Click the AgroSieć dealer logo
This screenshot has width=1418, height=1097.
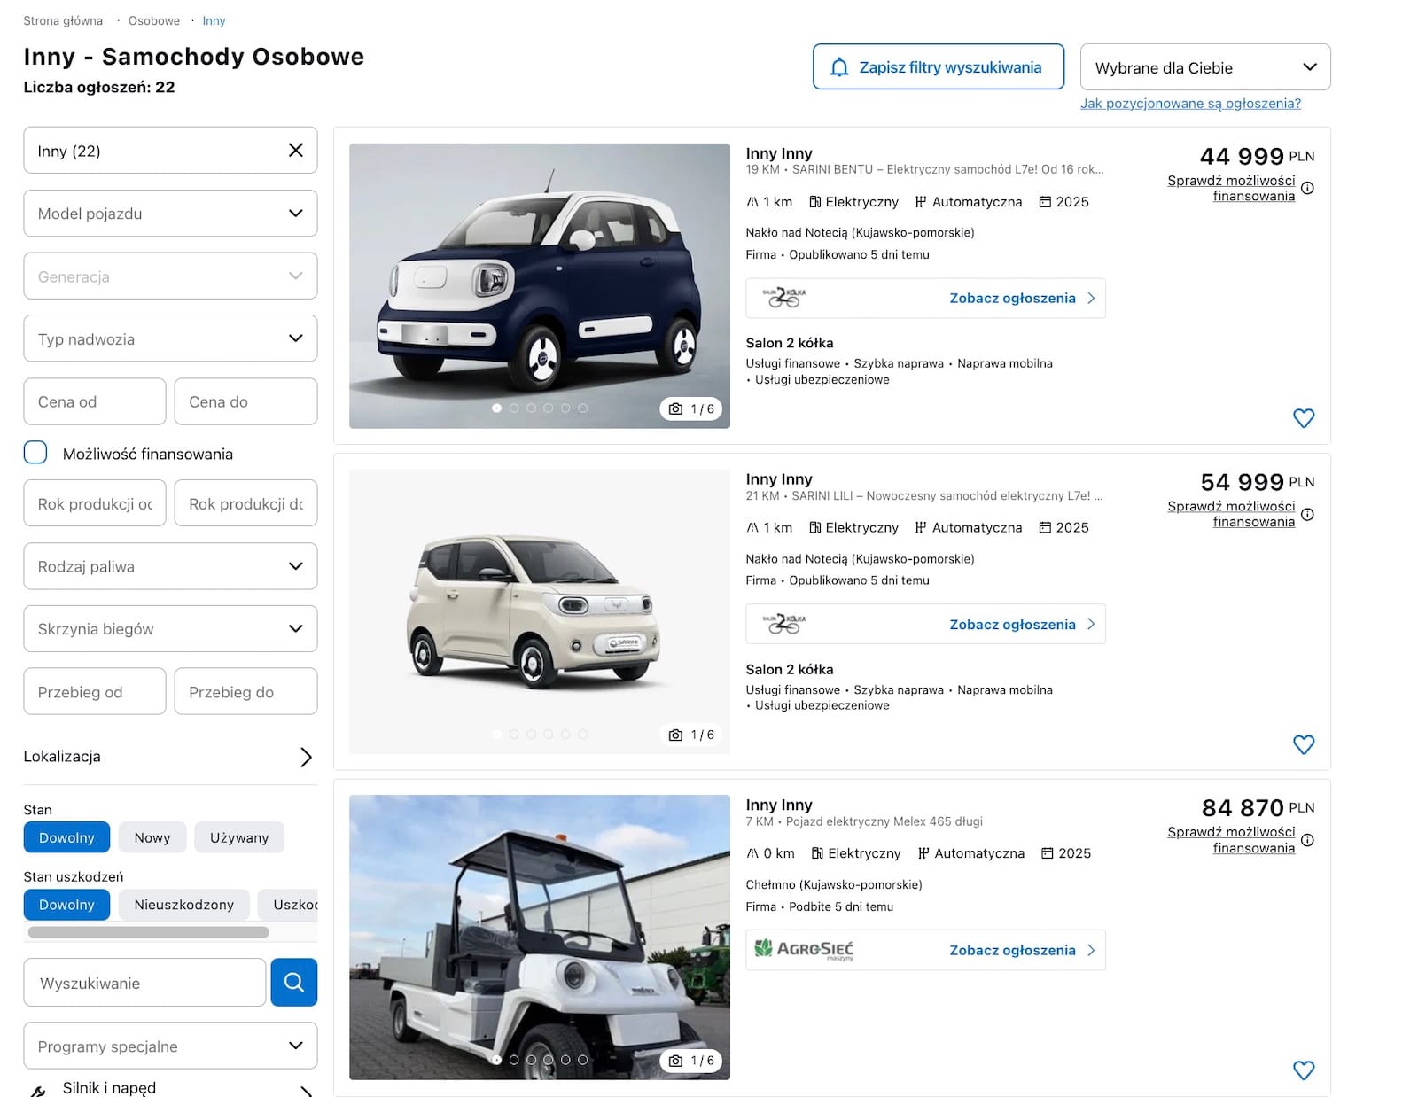tap(804, 950)
